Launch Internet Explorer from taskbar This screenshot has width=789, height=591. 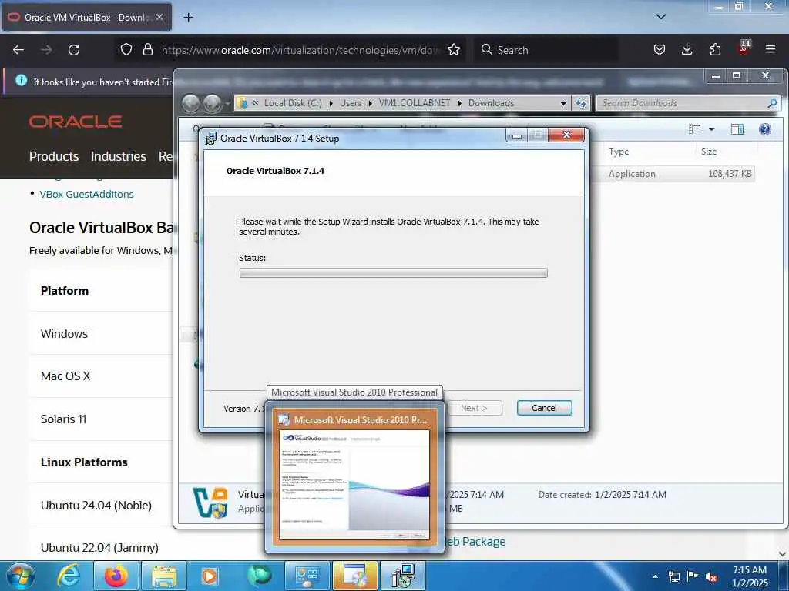point(69,576)
